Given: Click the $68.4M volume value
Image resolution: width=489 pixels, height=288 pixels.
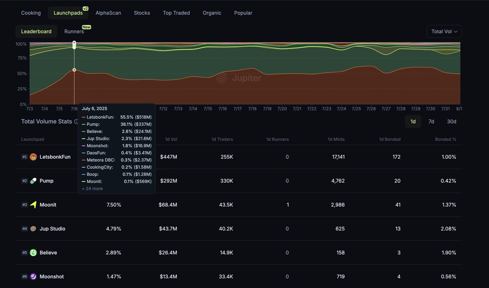Looking at the screenshot, I should (168, 205).
